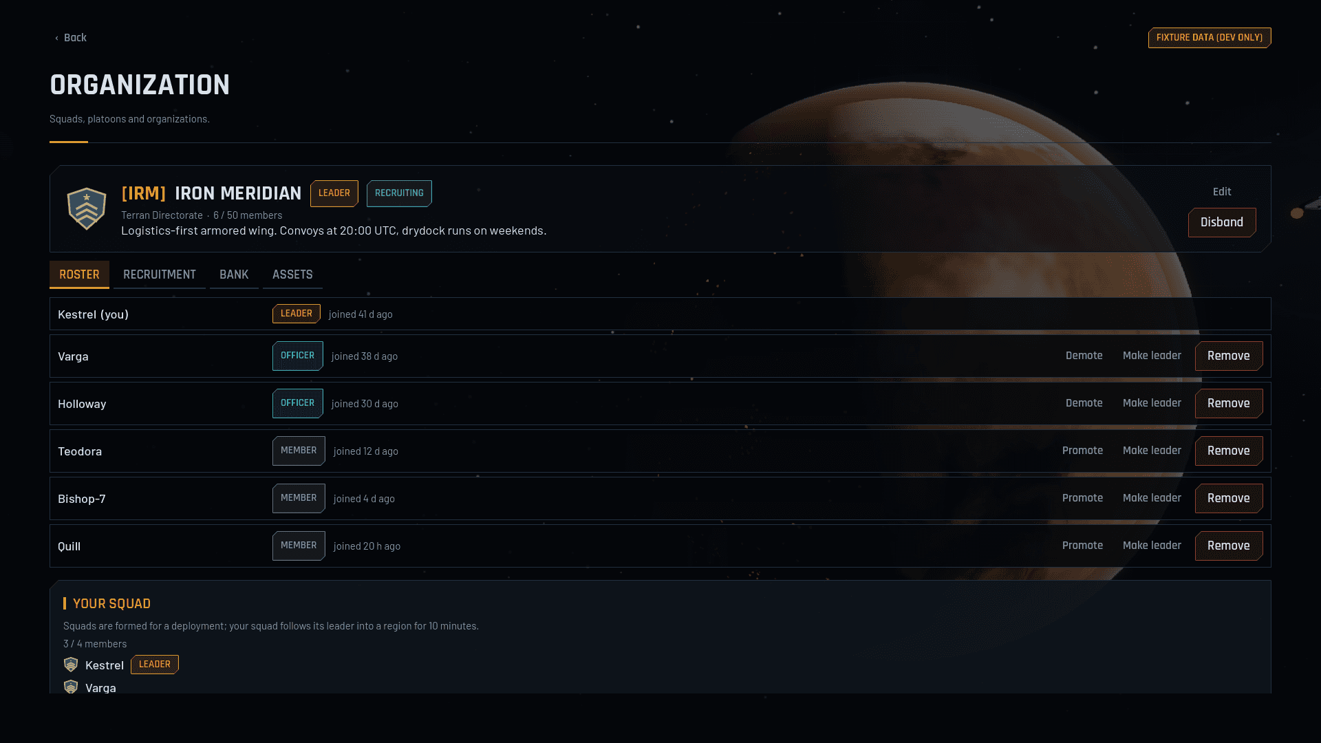This screenshot has width=1321, height=743.
Task: Select the 'Kestrel (you)' roster row name
Action: coord(94,314)
